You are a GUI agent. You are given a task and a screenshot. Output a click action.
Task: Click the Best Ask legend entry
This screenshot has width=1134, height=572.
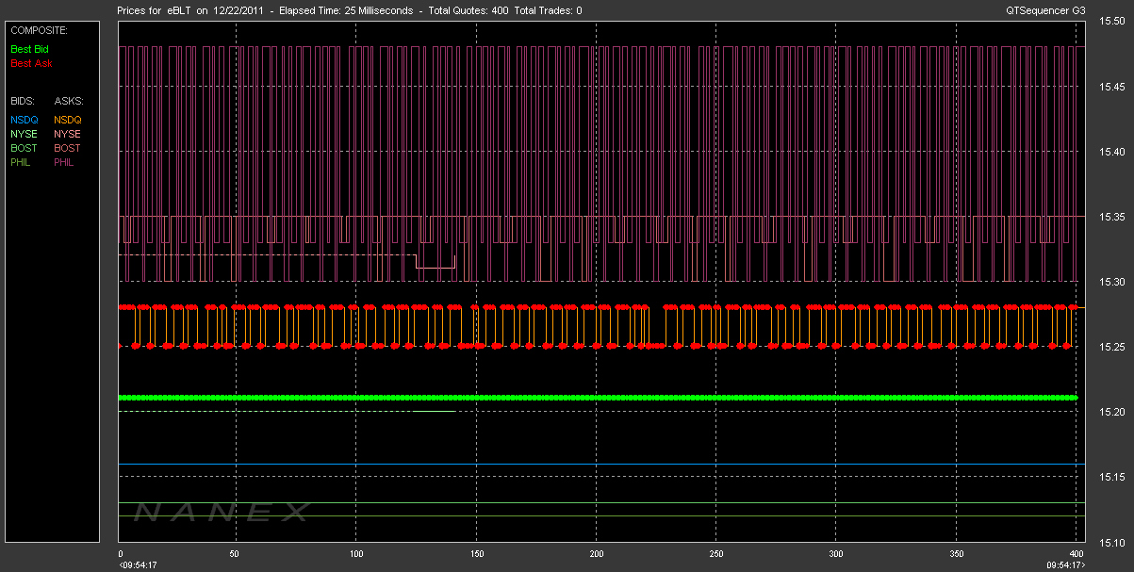[31, 63]
